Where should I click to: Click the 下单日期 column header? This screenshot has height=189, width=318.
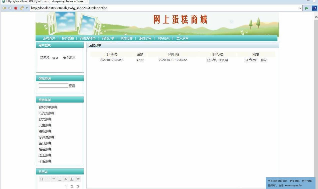[173, 54]
